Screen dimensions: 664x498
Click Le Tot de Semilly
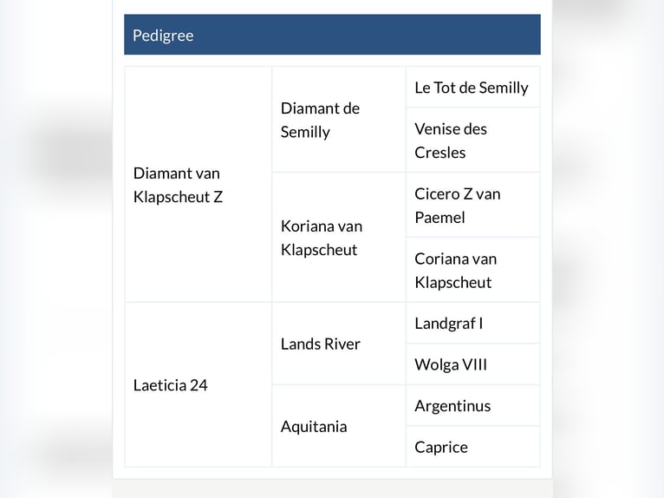(x=472, y=88)
